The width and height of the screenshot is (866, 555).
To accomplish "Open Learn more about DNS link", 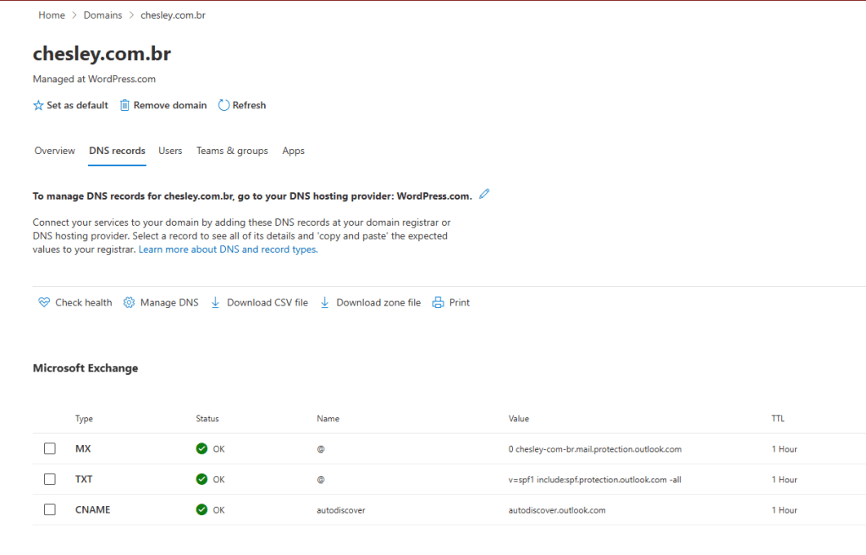I will [x=228, y=250].
